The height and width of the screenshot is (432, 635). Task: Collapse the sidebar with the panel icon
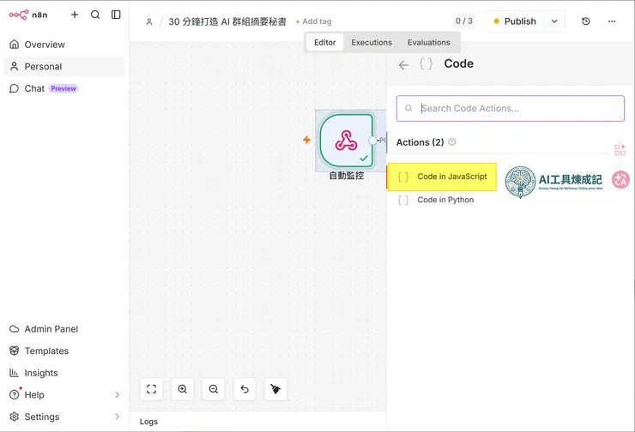pos(116,15)
